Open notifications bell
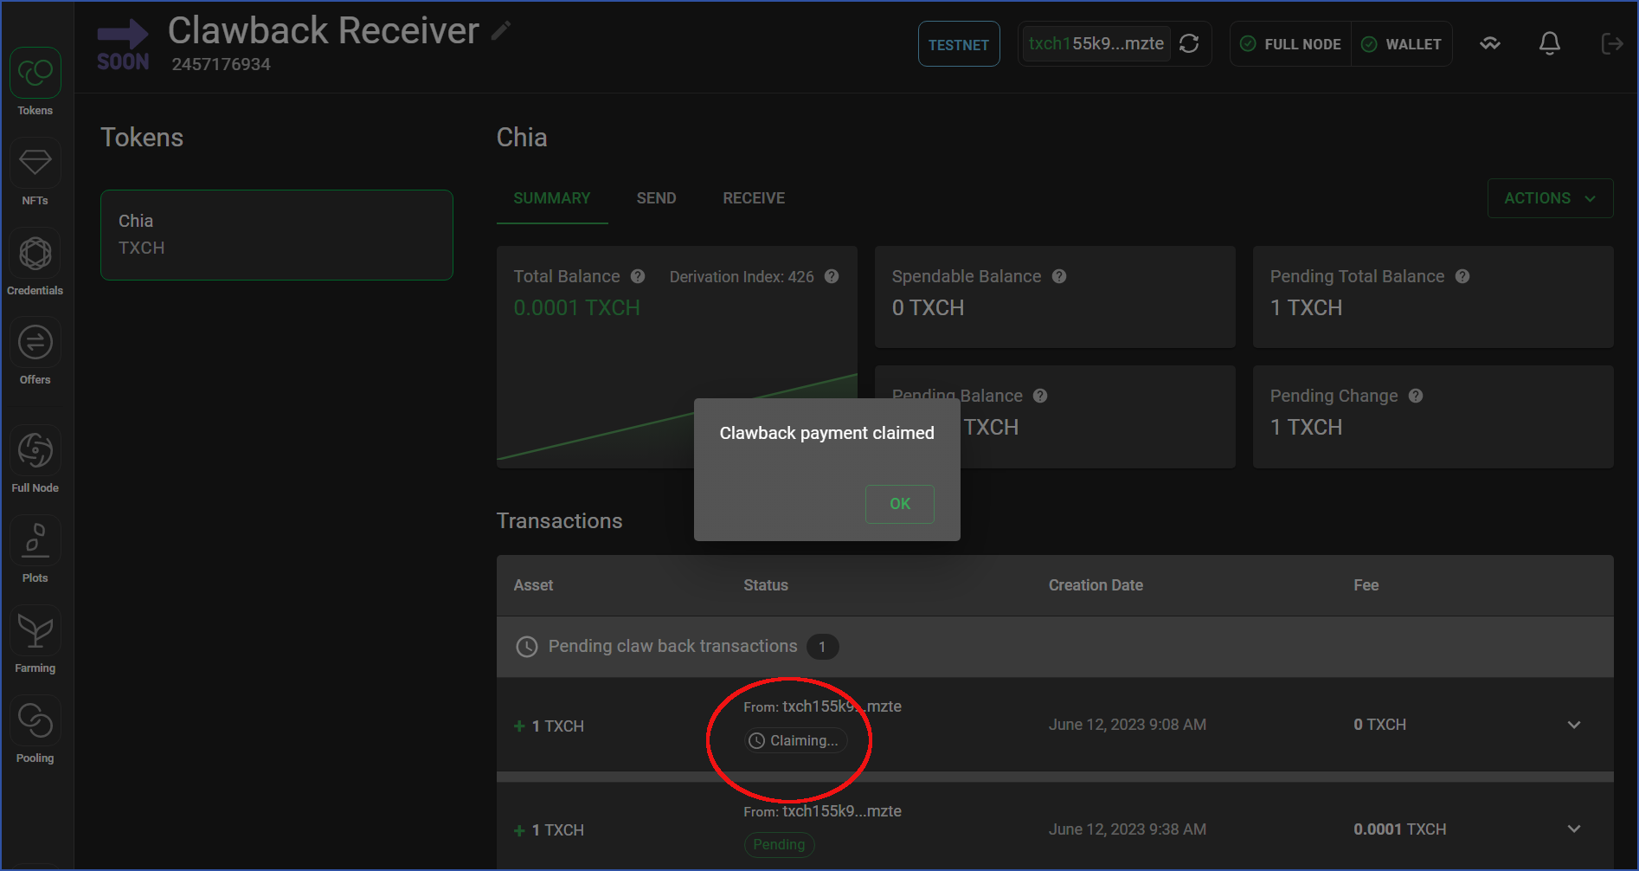This screenshot has height=871, width=1639. point(1550,44)
